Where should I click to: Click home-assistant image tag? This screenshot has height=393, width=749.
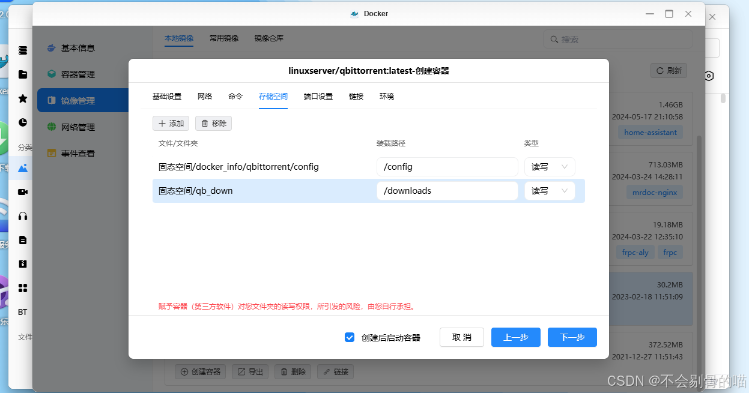point(650,133)
